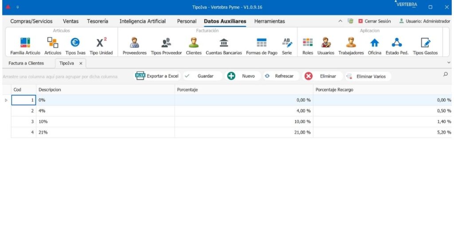Image resolution: width=454 pixels, height=244 pixels.
Task: Sort by the Descripcion column header
Action: [x=105, y=90]
